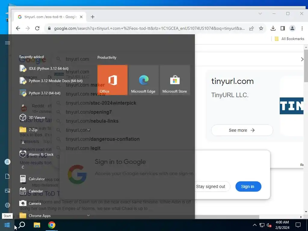The height and width of the screenshot is (231, 308).
Task: Jump to letter C in the app list
Action: tap(23, 167)
